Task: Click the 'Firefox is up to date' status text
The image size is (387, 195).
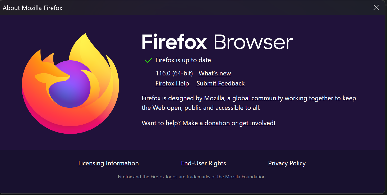Action: click(x=183, y=60)
